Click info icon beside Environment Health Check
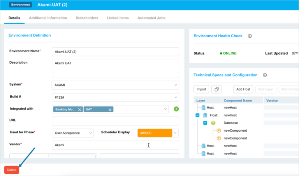299x176 pixels. 250,36
